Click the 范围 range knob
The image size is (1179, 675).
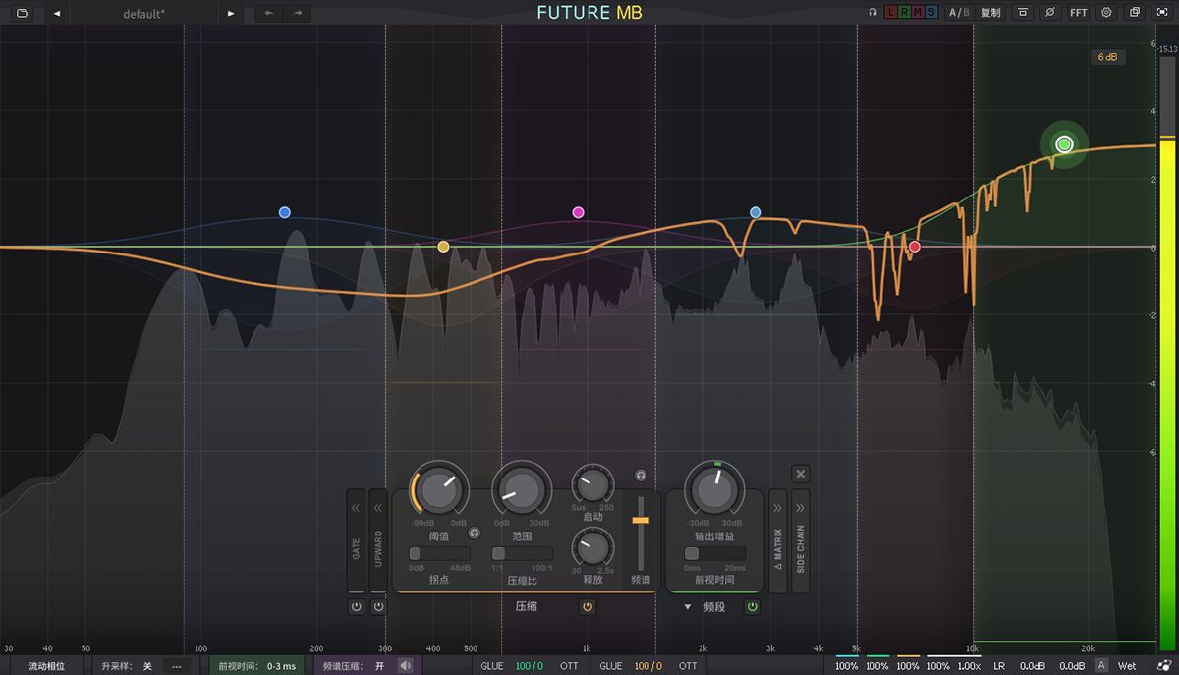521,488
